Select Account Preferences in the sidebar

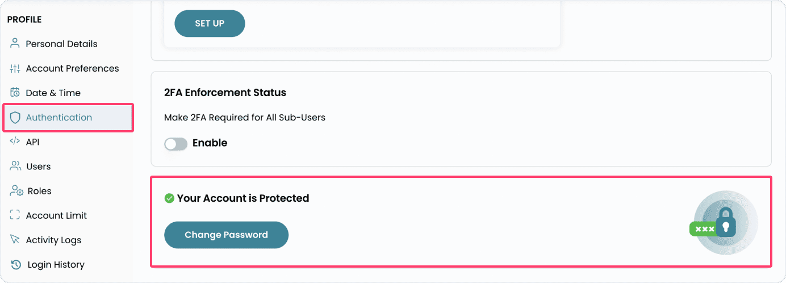pos(72,68)
